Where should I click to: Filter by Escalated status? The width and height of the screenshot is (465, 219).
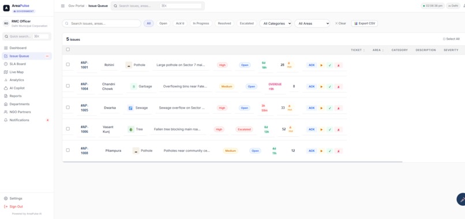[247, 24]
